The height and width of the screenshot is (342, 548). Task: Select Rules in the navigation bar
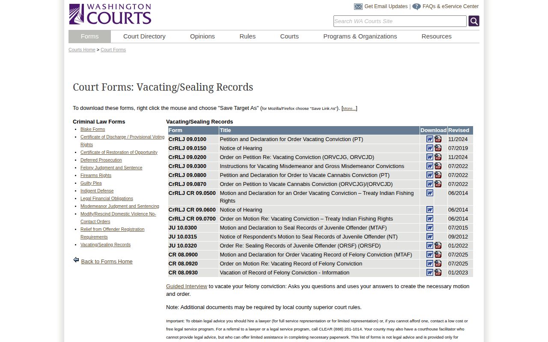click(247, 36)
